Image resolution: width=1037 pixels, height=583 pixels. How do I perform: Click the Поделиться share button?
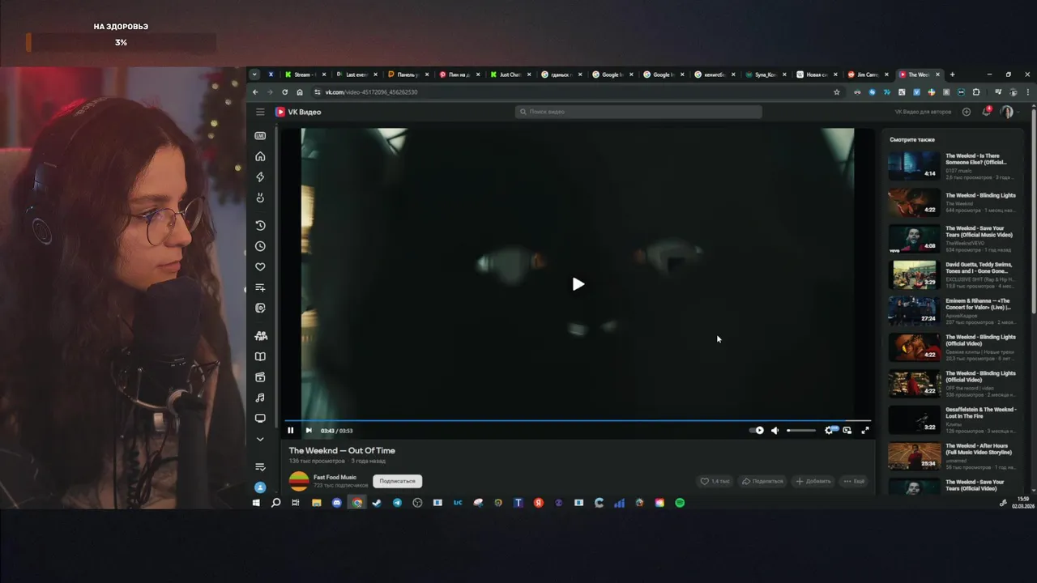click(x=762, y=481)
